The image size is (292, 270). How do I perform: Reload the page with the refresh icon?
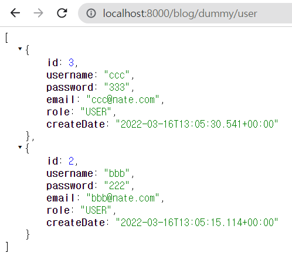tap(62, 13)
